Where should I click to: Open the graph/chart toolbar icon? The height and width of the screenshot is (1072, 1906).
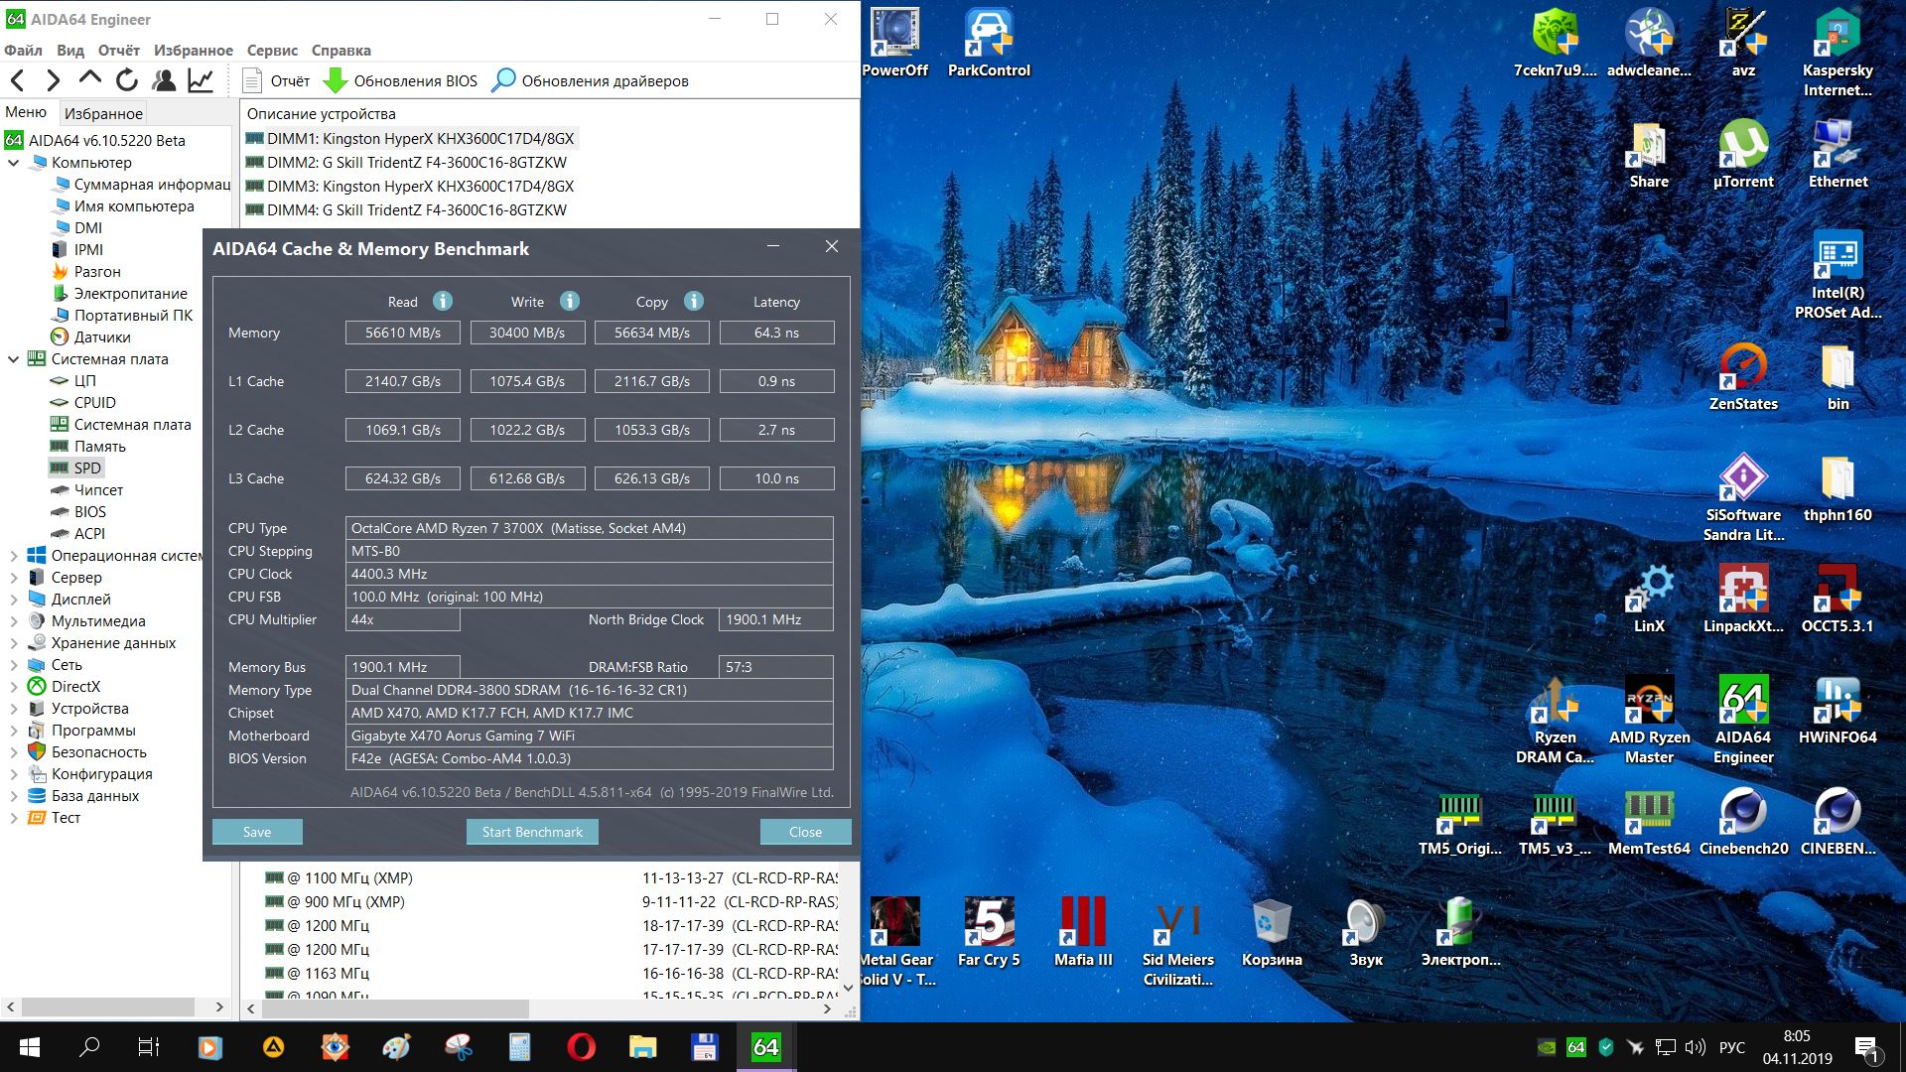[x=201, y=80]
